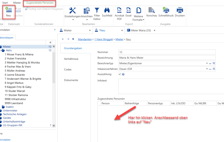Follow the Mandanten breadcrumb link

pyautogui.click(x=85, y=39)
